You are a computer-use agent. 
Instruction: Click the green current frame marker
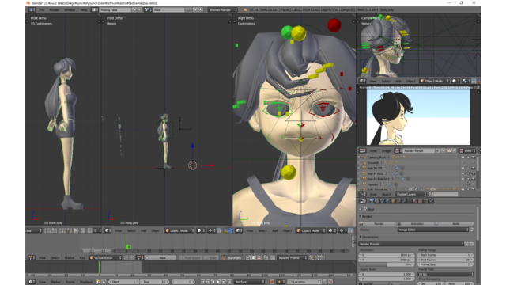[x=128, y=246]
